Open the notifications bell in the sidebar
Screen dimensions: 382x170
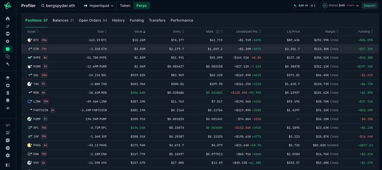pos(8,100)
